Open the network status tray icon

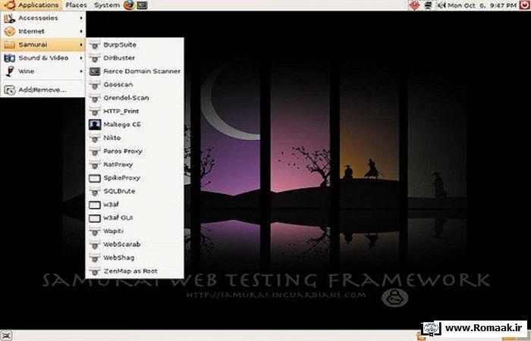click(428, 5)
